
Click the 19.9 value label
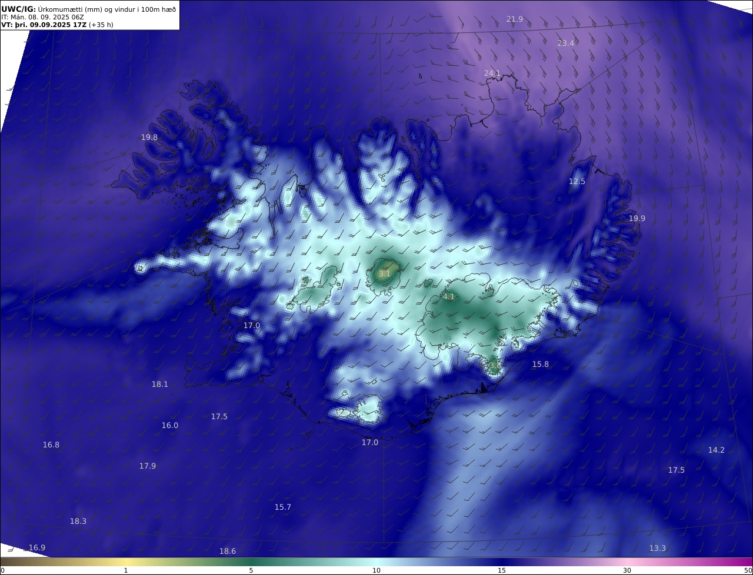click(637, 218)
